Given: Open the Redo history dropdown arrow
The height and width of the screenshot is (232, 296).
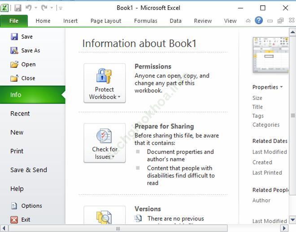Looking at the screenshot, I should click(52, 8).
